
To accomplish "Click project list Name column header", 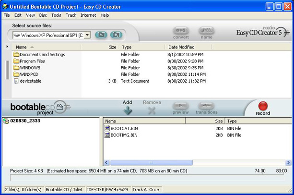I will 144,121.
